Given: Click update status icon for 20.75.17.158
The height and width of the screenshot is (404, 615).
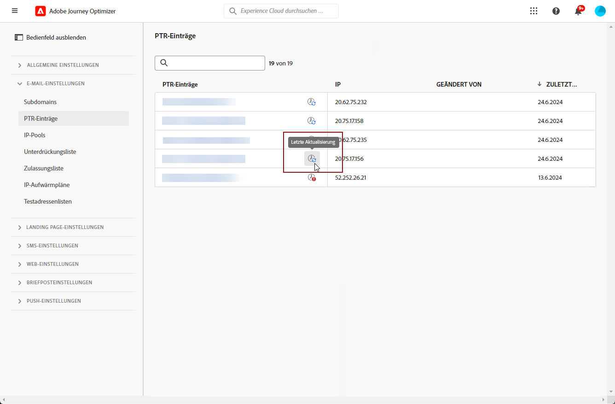Looking at the screenshot, I should 312,121.
